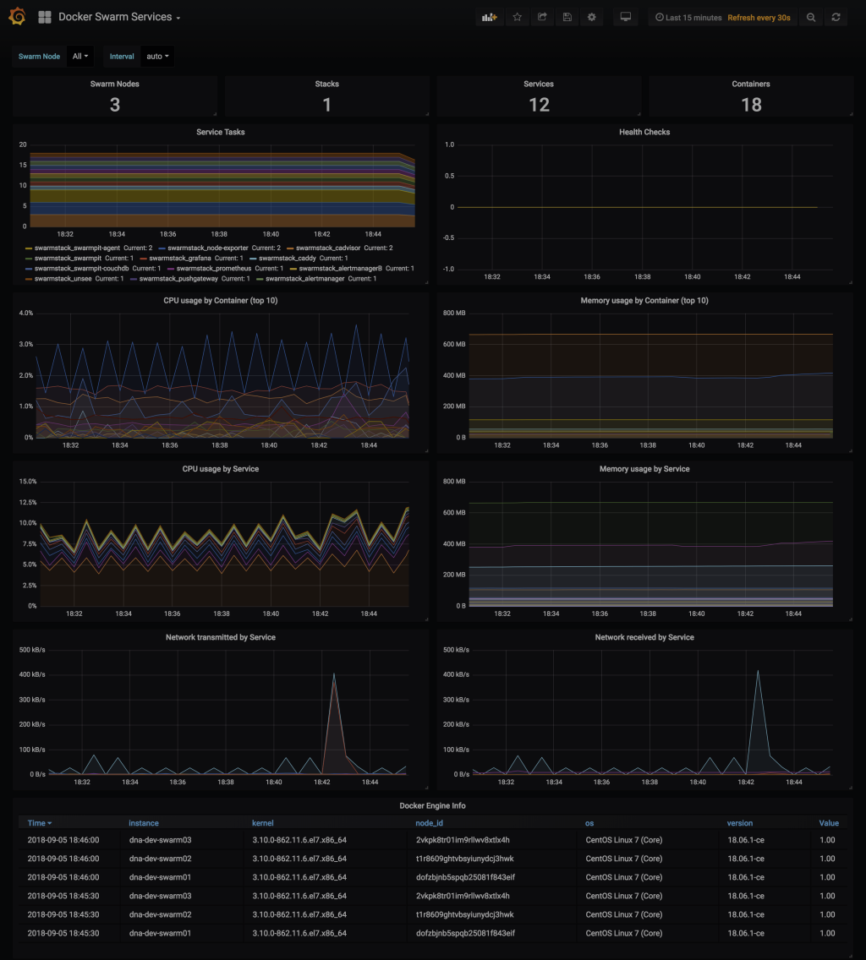The image size is (866, 960).
Task: Open the Grafana logo home menu
Action: tap(17, 17)
